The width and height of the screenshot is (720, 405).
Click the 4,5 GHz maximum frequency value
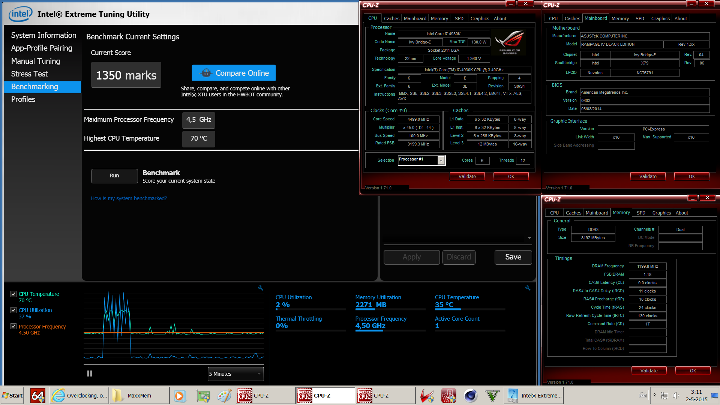click(199, 120)
